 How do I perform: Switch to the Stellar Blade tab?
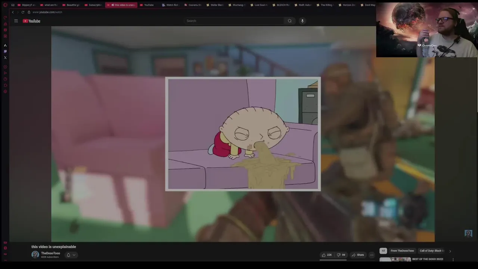pyautogui.click(x=215, y=5)
